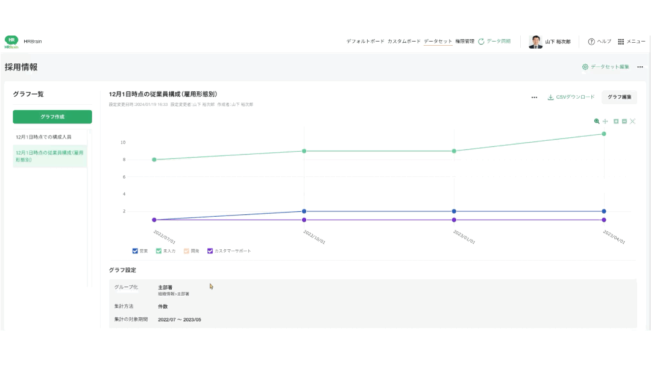Click the green data point at 2022/10/01

coord(304,151)
